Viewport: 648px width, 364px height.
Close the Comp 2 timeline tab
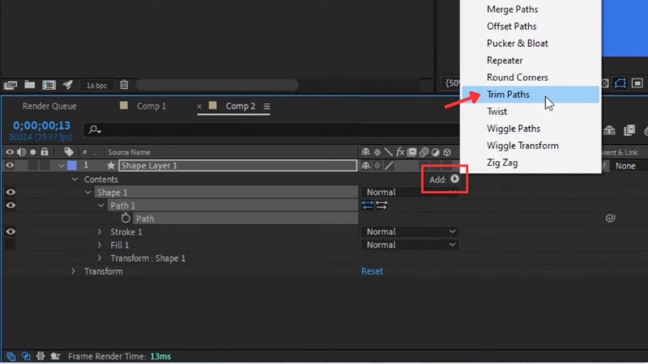pos(199,107)
